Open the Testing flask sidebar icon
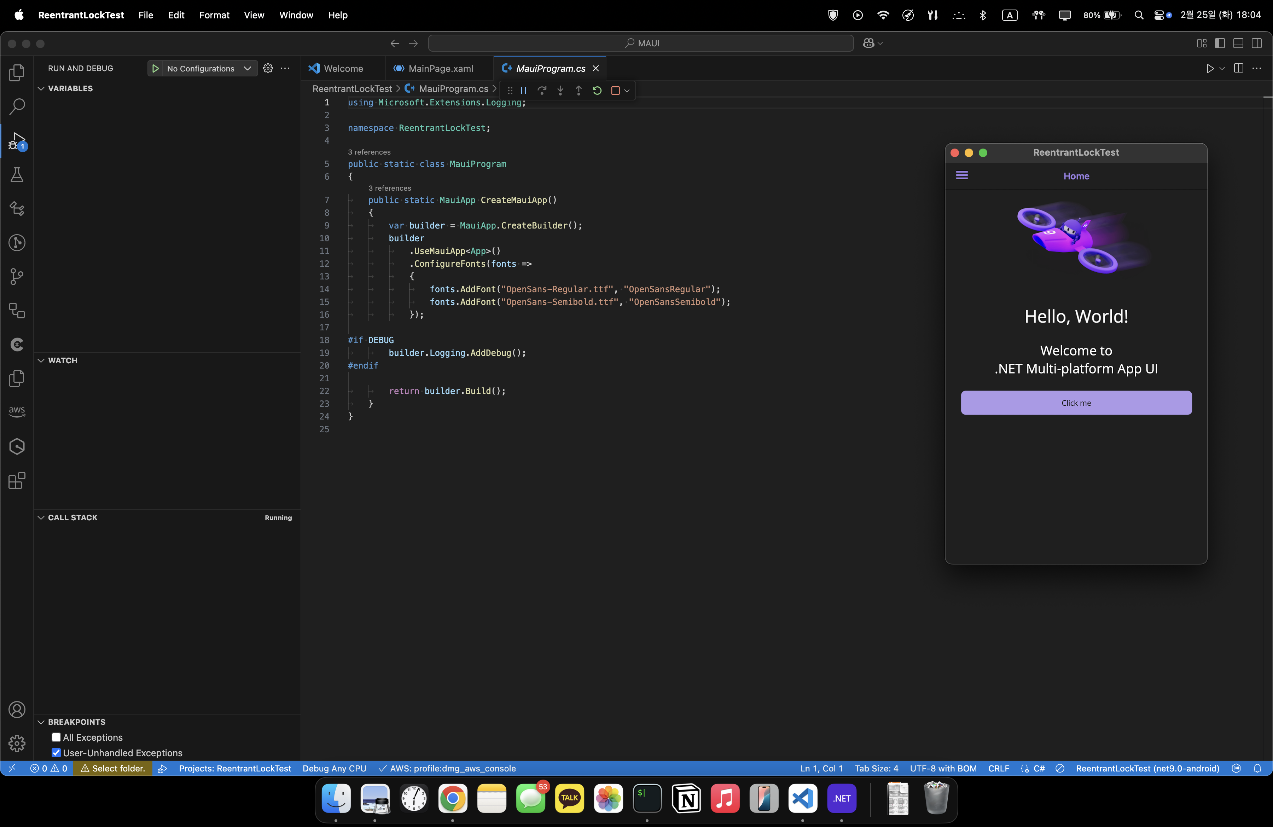1273x827 pixels. tap(17, 175)
